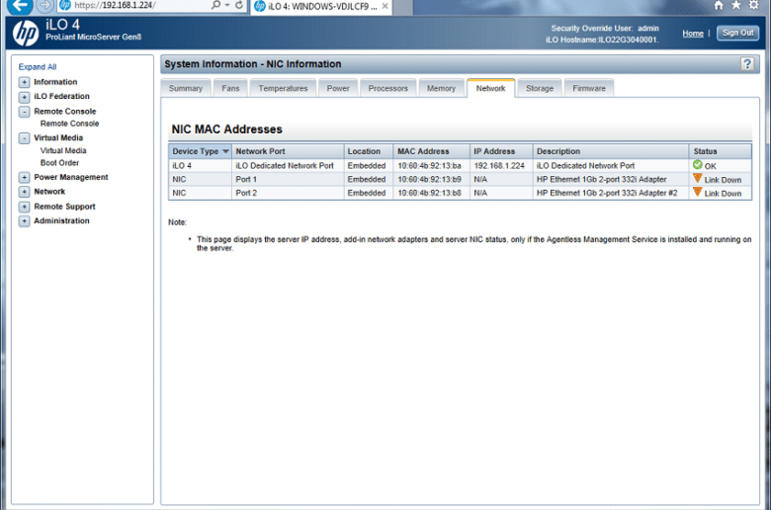771x510 pixels.
Task: Expand the iLO Federation node
Action: 24,97
